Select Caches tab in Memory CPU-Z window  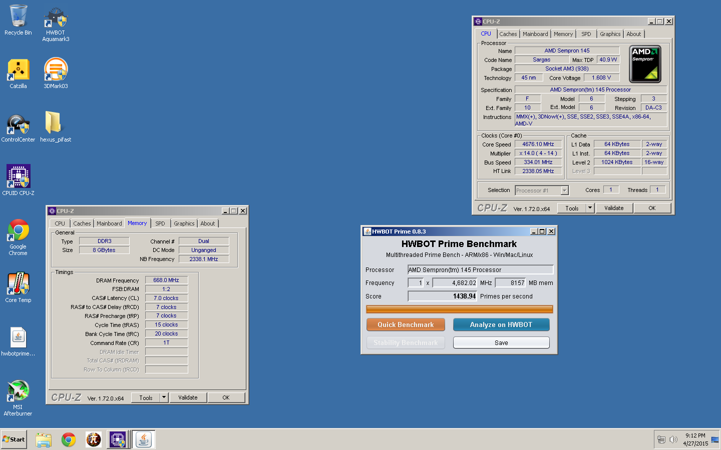[82, 223]
